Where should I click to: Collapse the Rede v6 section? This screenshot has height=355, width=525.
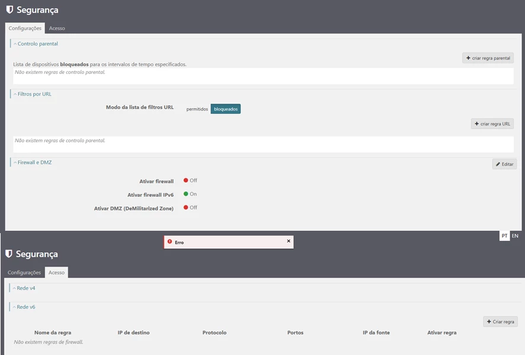[x=24, y=307]
